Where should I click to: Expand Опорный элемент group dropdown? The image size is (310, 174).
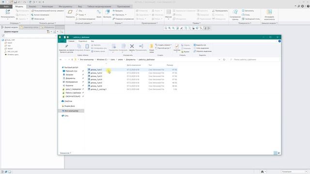coord(84,23)
